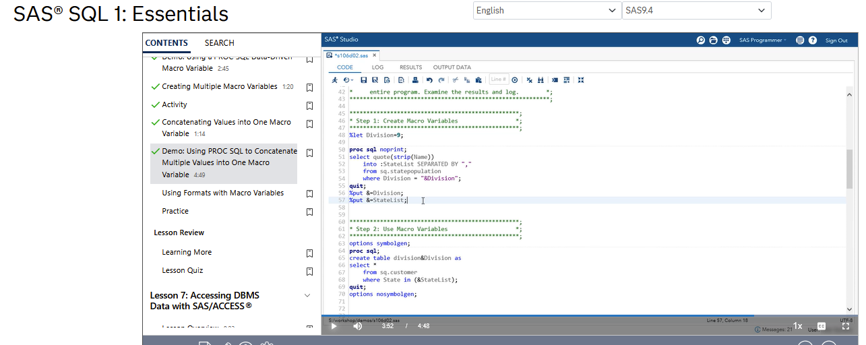This screenshot has height=345, width=866.
Task: Switch to the LOG tab
Action: (377, 67)
